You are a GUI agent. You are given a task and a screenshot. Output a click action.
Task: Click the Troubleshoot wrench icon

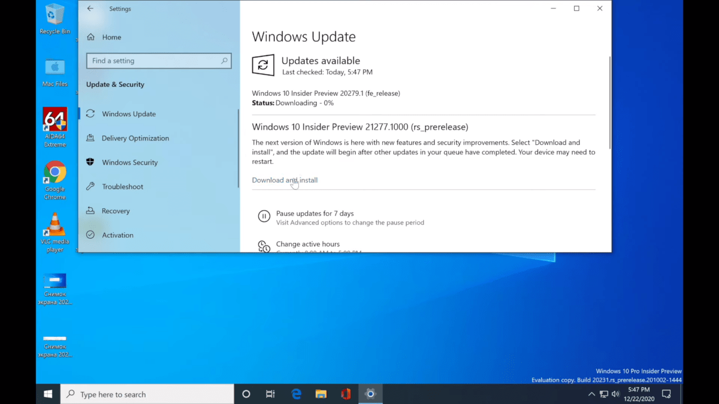(x=90, y=187)
